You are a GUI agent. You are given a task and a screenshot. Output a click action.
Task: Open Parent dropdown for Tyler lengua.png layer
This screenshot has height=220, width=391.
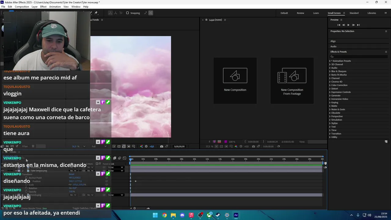tap(116, 170)
